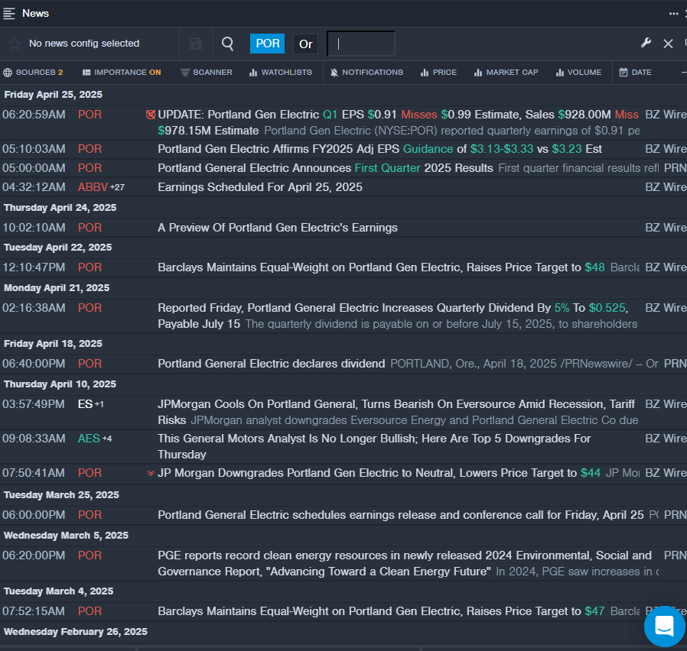Open the Watchlists filter
Image resolution: width=687 pixels, height=651 pixels.
tap(281, 72)
